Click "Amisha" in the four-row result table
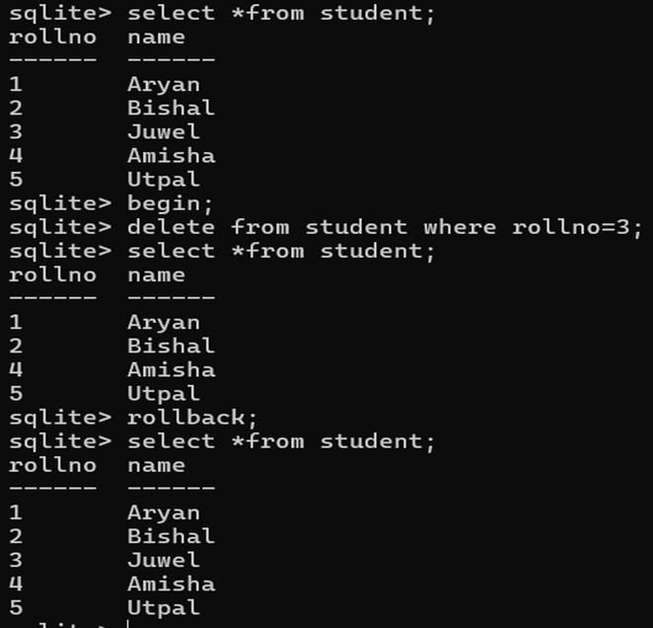Viewport: 653px width, 628px height. click(172, 370)
